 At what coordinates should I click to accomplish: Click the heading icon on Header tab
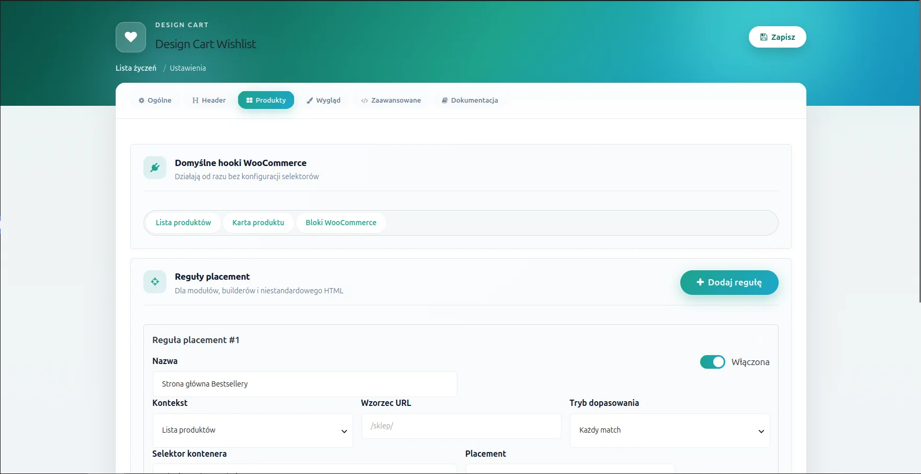[x=195, y=101]
